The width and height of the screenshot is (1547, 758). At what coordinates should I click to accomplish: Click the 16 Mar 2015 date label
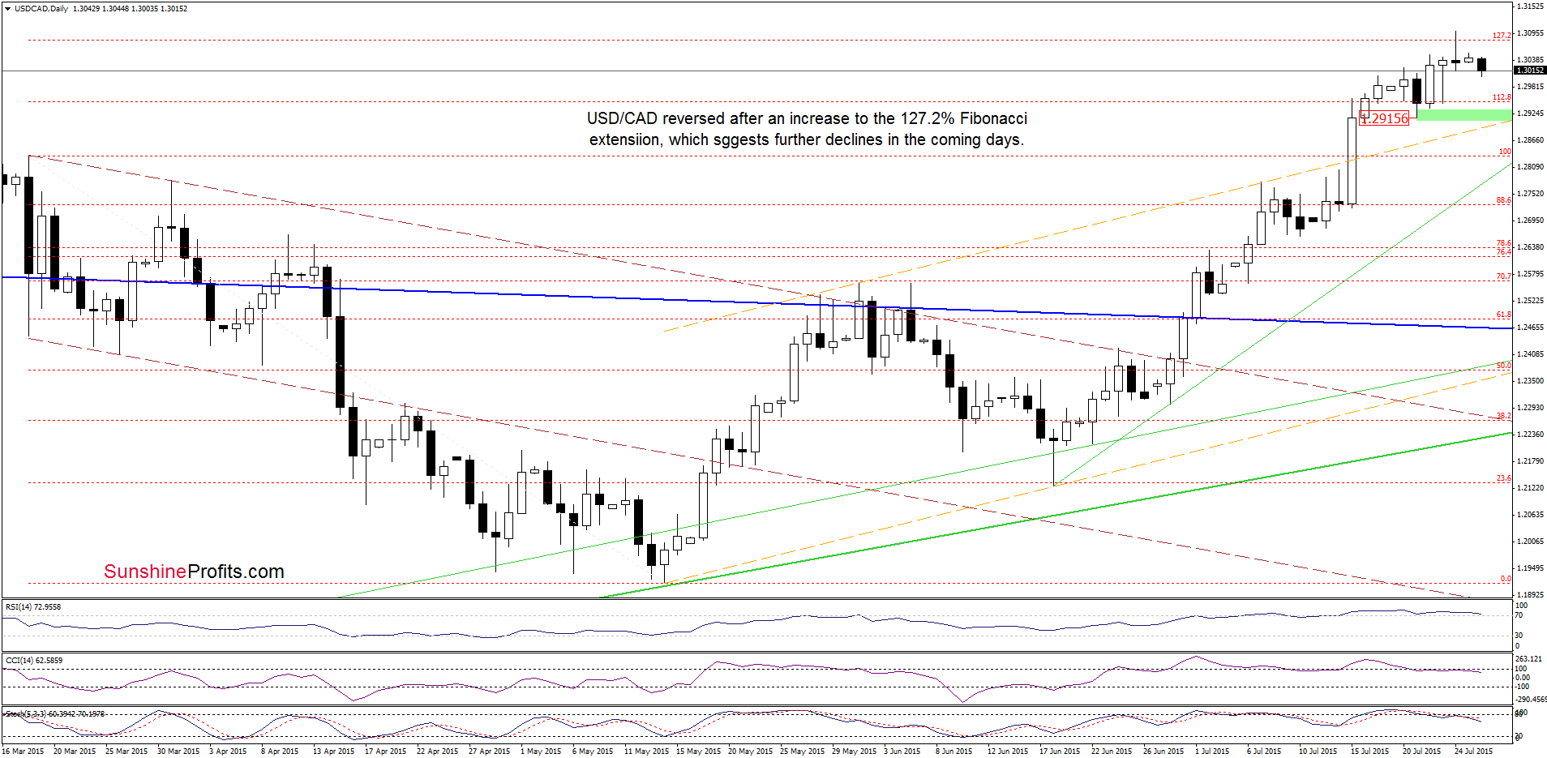coord(23,752)
